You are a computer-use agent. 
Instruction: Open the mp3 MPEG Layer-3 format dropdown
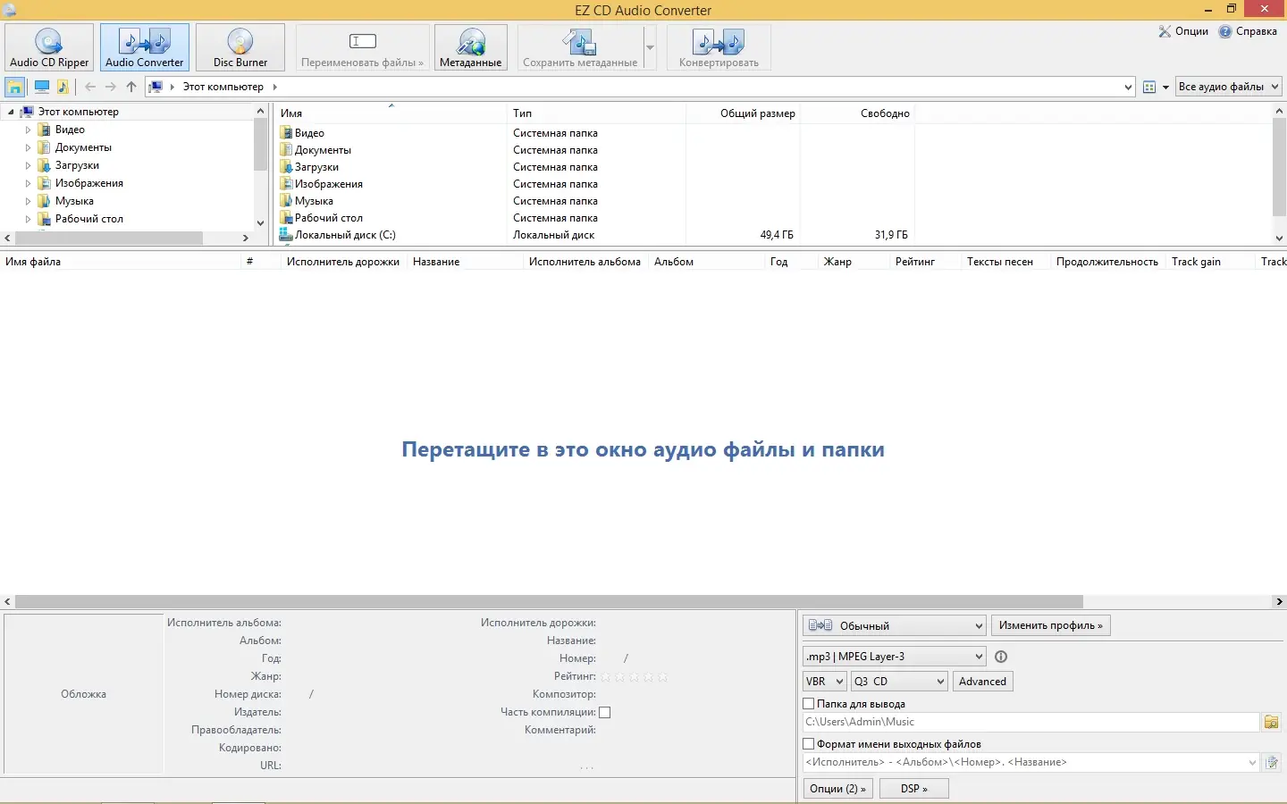tap(894, 657)
